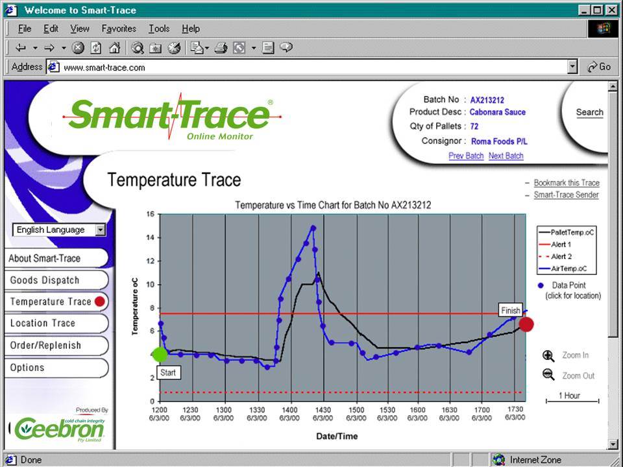Click the Search link
The width and height of the screenshot is (623, 467).
click(590, 112)
